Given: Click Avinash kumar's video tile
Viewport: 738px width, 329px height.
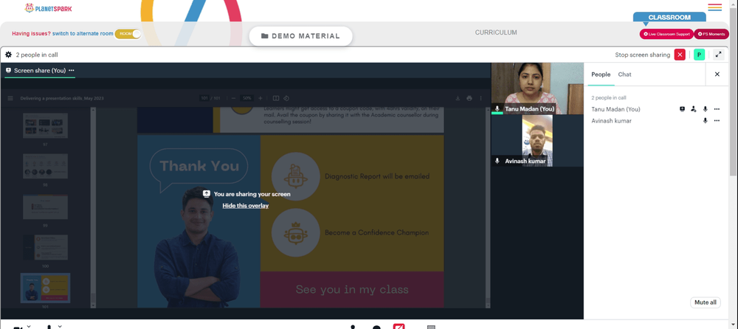Looking at the screenshot, I should (x=537, y=141).
